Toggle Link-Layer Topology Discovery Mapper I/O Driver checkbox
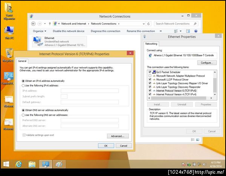226x176 pixels. 150,83
